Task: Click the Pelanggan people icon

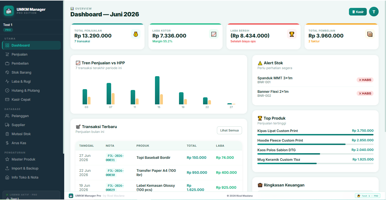Action: point(7,116)
